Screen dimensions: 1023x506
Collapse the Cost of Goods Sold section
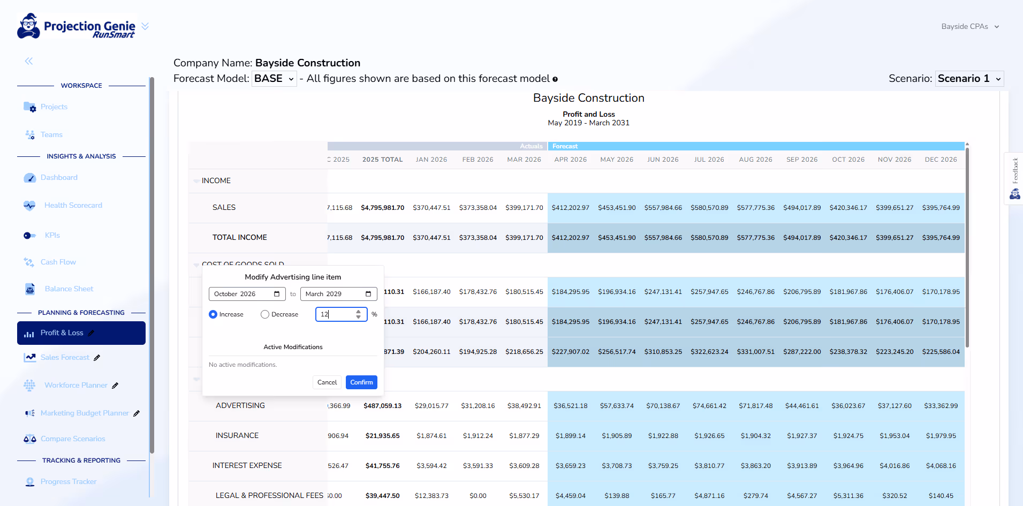click(196, 264)
